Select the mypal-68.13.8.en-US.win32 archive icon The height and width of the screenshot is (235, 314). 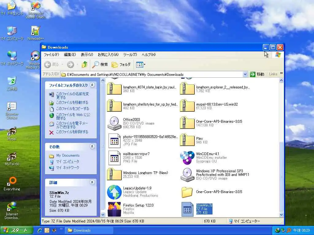pyautogui.click(x=187, y=106)
